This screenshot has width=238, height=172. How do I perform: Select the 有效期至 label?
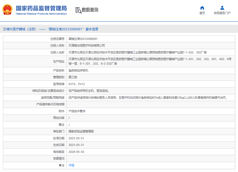pyautogui.click(x=59, y=152)
